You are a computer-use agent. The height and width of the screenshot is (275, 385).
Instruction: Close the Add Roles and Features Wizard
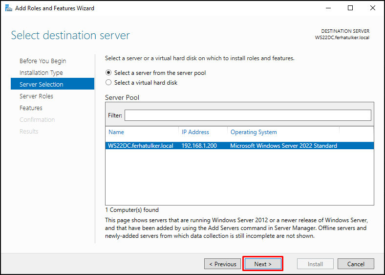click(373, 8)
